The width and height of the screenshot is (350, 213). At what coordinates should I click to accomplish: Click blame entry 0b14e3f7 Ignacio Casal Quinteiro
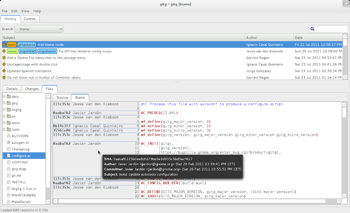[88, 126]
